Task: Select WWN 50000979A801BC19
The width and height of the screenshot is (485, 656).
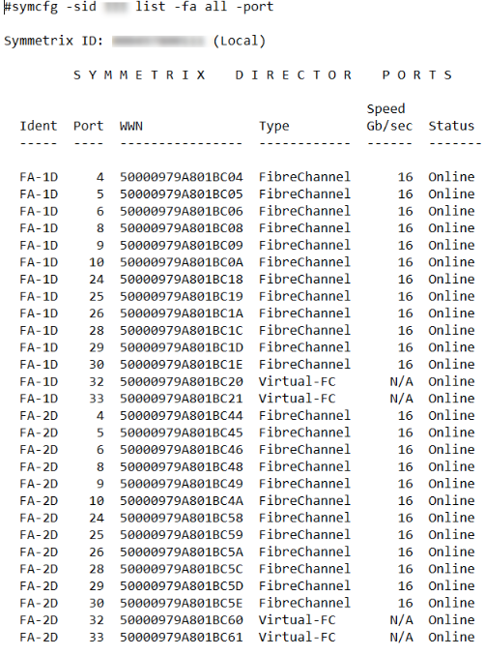Action: tap(182, 296)
